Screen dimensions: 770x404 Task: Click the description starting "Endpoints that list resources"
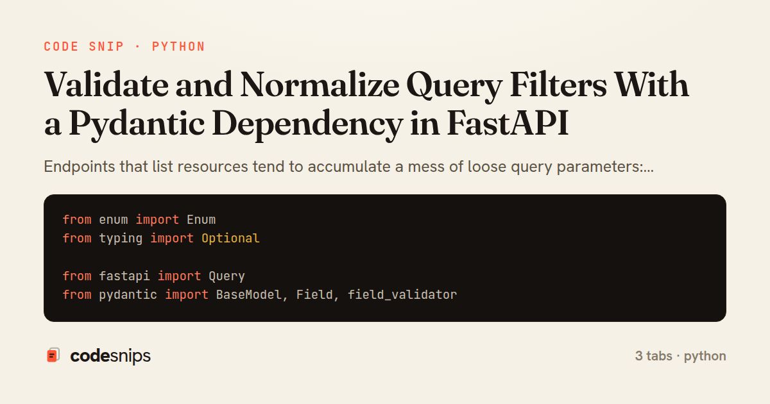click(x=348, y=167)
